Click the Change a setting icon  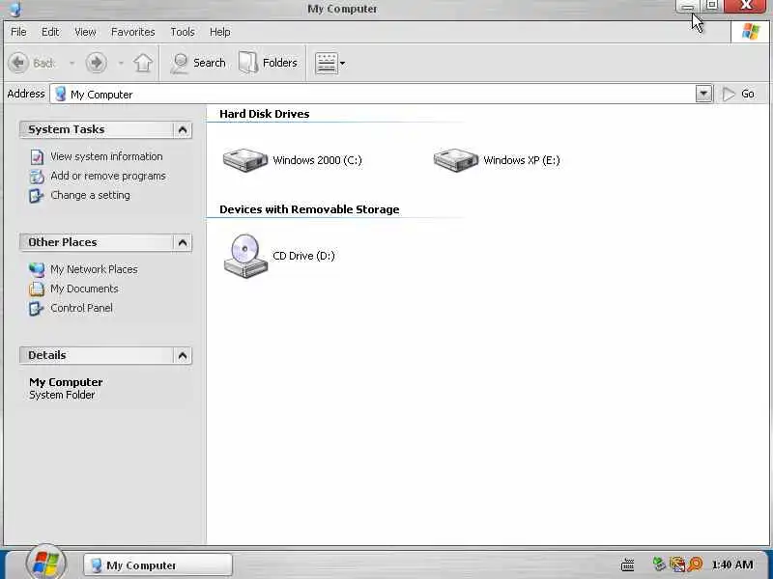(x=37, y=196)
